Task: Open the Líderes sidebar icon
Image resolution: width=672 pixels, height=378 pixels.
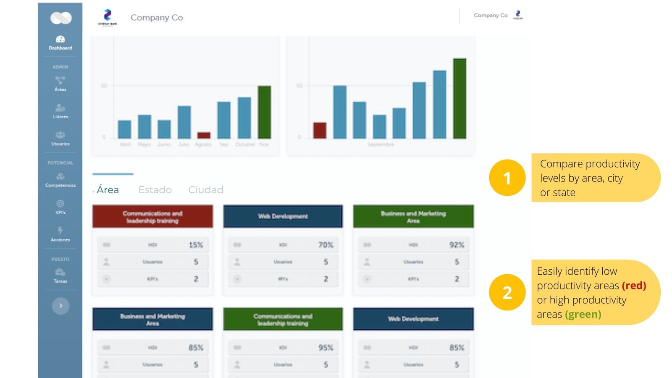Action: click(x=60, y=108)
